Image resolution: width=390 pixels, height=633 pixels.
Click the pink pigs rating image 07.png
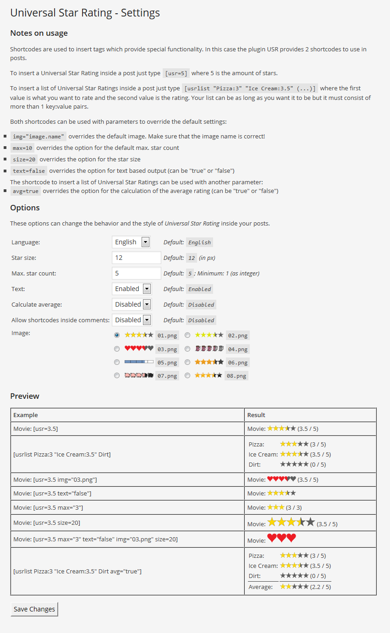coord(139,375)
